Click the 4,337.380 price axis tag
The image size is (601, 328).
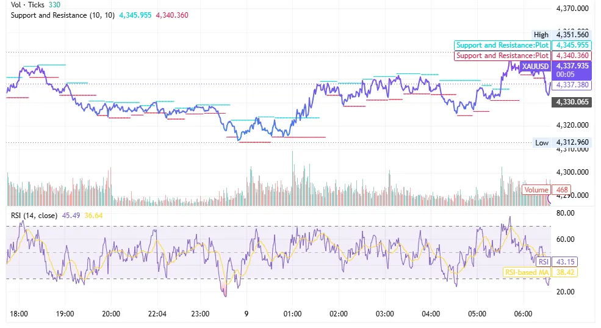tap(572, 85)
